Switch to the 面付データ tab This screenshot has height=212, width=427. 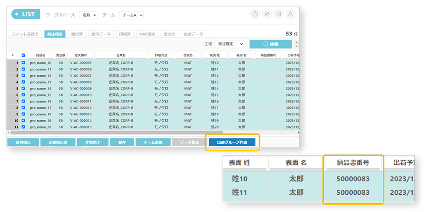tap(102, 34)
